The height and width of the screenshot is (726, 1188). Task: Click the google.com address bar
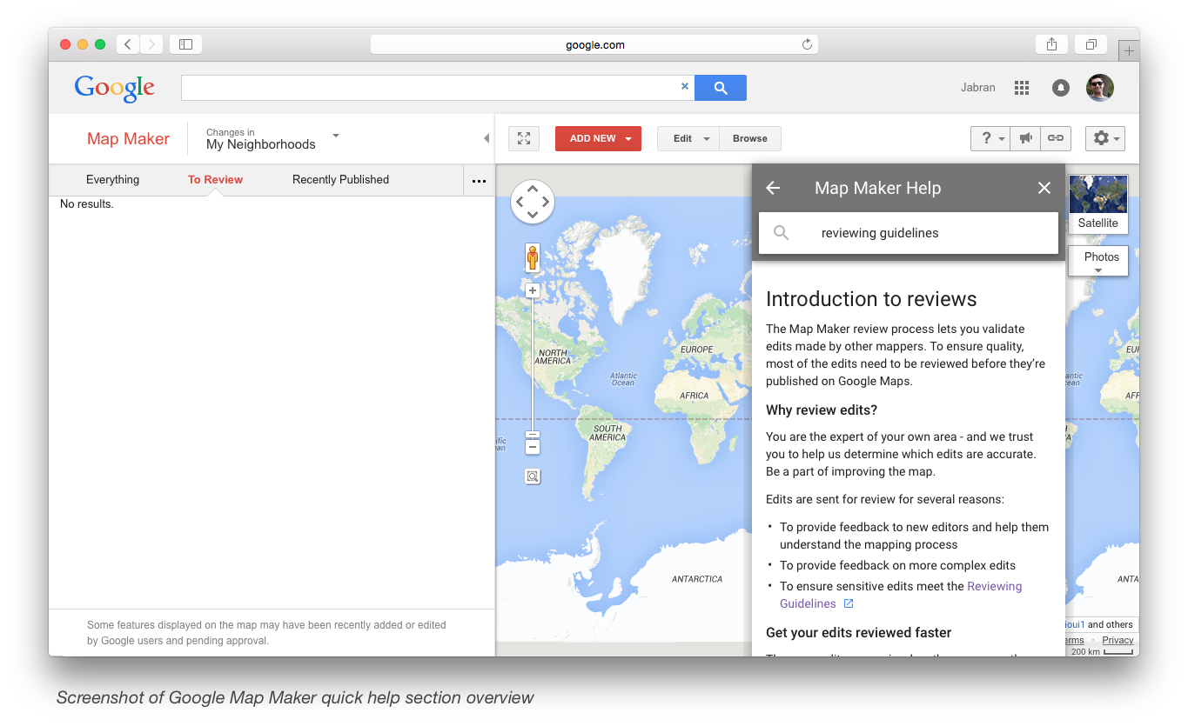coord(594,44)
